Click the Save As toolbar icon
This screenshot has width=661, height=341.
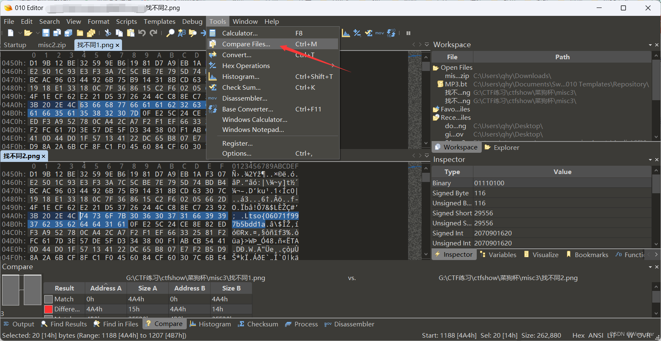click(x=57, y=33)
